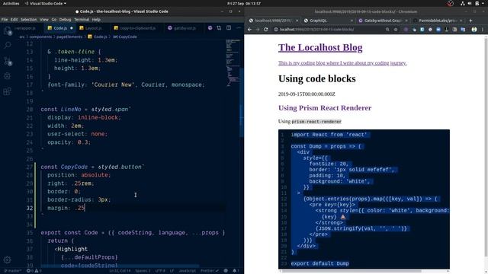Click the red tray icon in the top bar
Viewport: 488px width, 274px height.
tap(451, 3)
